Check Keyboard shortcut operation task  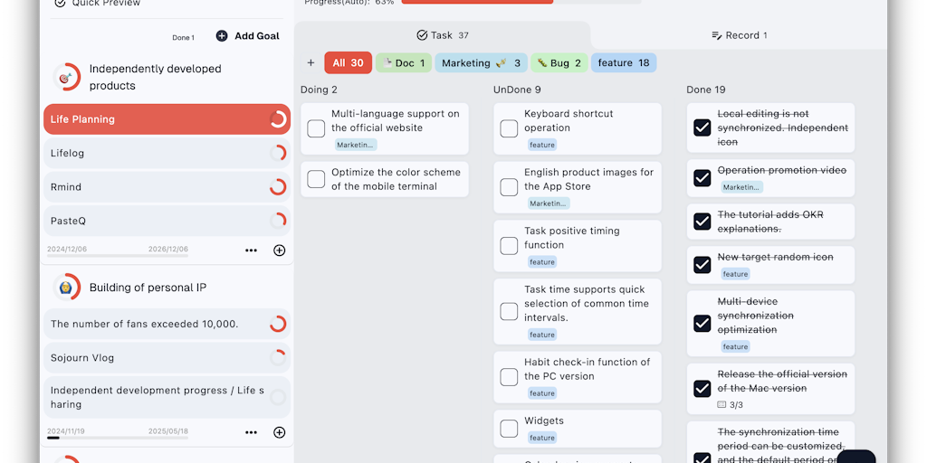pyautogui.click(x=509, y=128)
